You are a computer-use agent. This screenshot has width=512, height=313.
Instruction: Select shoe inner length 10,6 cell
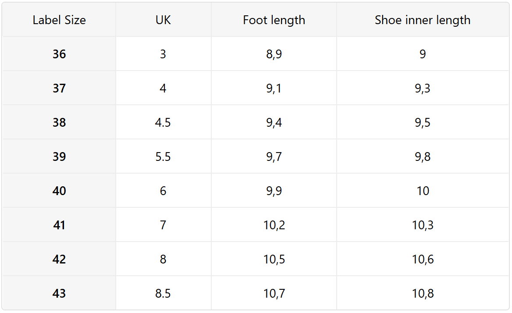423,260
